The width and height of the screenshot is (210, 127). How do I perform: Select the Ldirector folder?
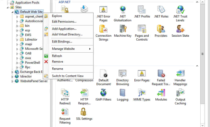pos(31,40)
